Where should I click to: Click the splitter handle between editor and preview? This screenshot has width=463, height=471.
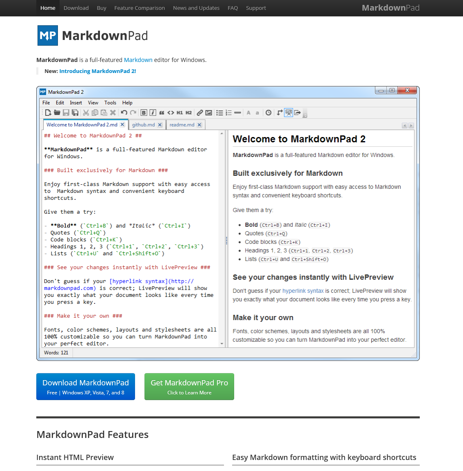pos(226,240)
